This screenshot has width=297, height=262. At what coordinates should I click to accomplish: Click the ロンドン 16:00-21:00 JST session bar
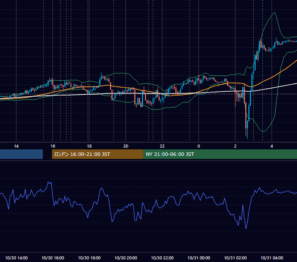point(97,154)
